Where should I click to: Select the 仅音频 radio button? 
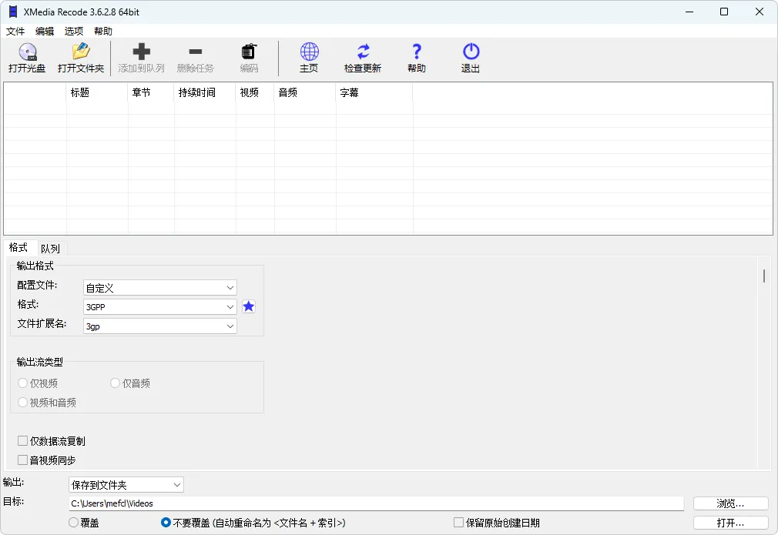pyautogui.click(x=115, y=383)
